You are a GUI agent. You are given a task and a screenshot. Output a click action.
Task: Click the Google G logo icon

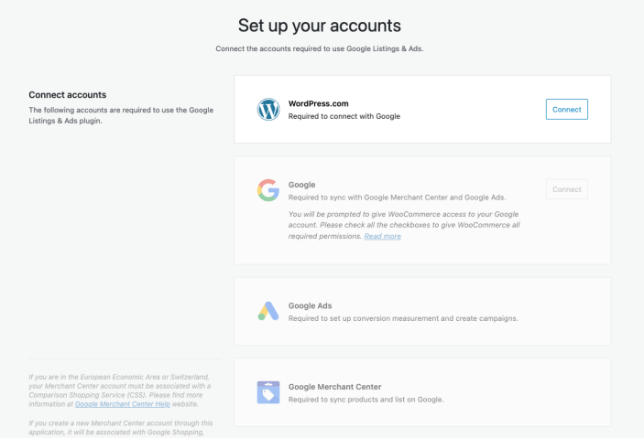268,190
